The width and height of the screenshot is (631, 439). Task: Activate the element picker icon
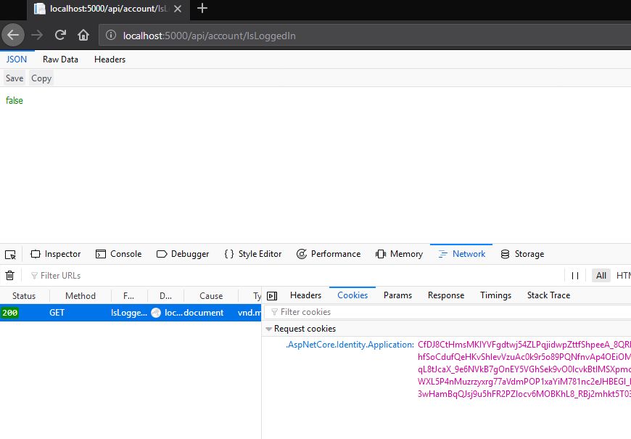point(10,254)
